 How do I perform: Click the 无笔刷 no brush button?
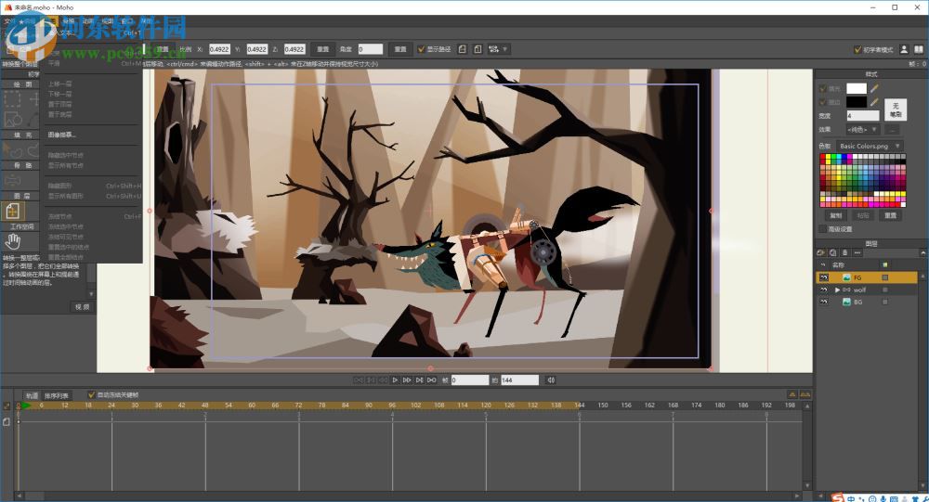point(896,109)
